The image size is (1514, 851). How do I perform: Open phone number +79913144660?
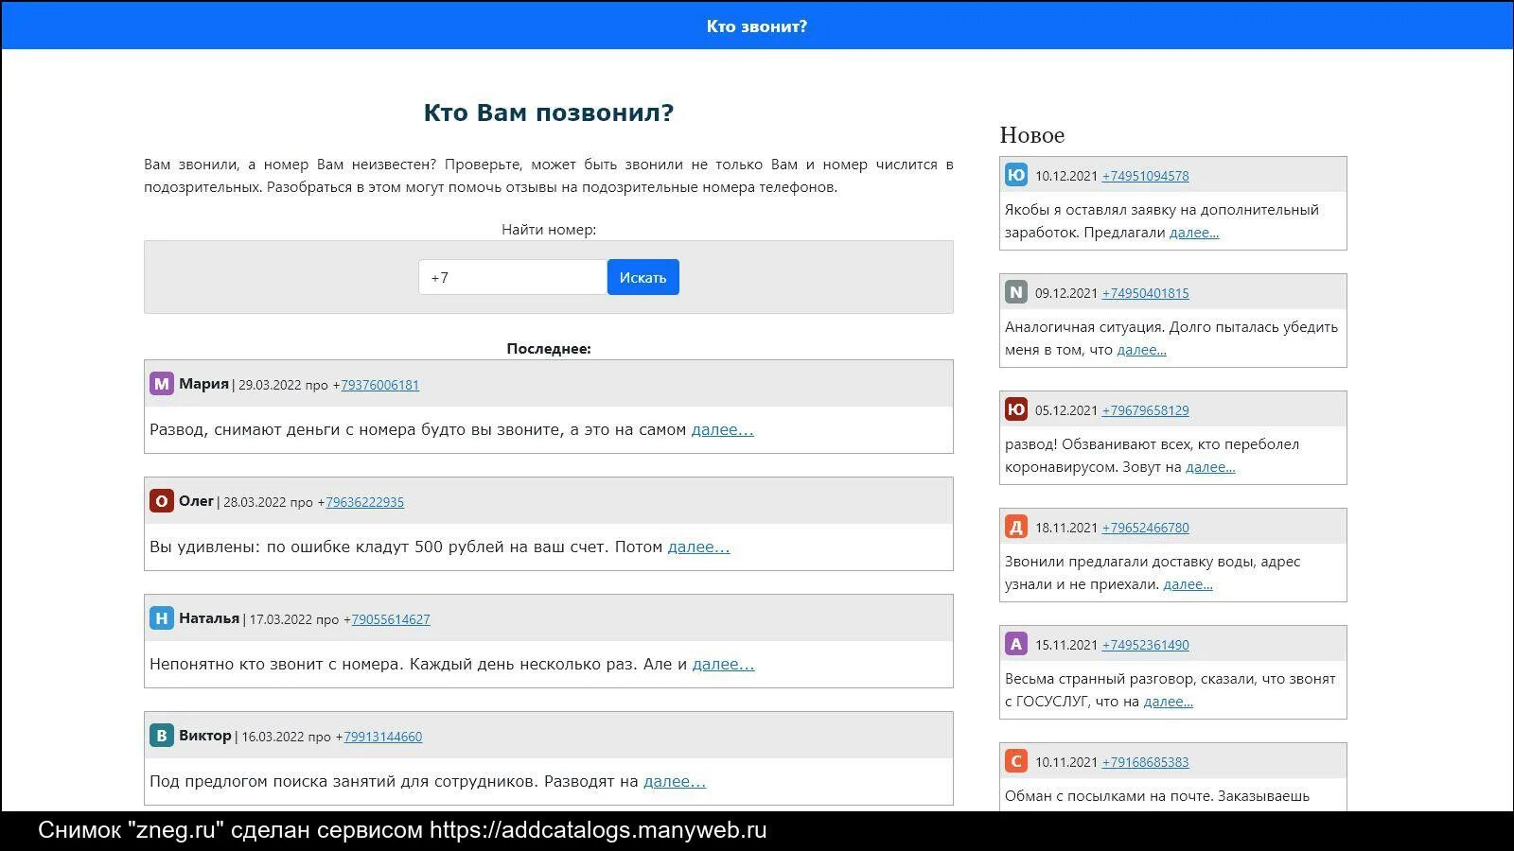383,737
